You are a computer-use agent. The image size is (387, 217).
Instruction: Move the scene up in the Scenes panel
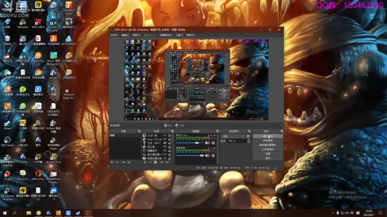pyautogui.click(x=123, y=163)
